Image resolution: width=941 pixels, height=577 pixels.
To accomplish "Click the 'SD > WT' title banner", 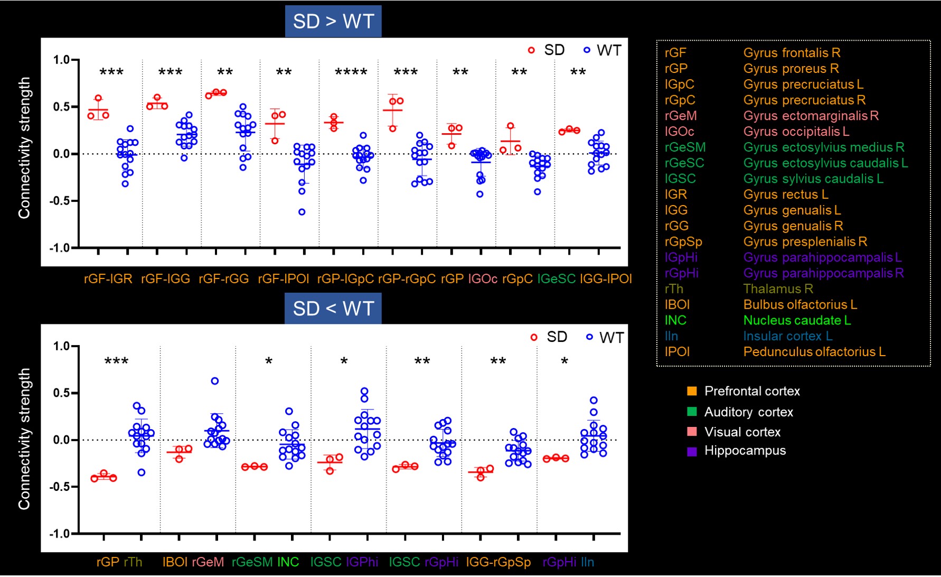I will 333,21.
